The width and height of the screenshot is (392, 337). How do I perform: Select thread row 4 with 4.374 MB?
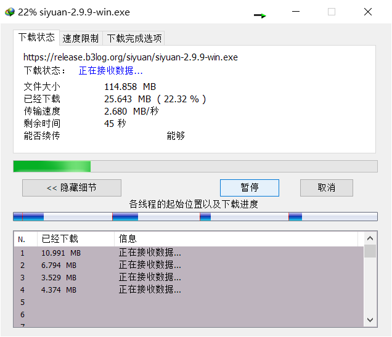pos(189,290)
